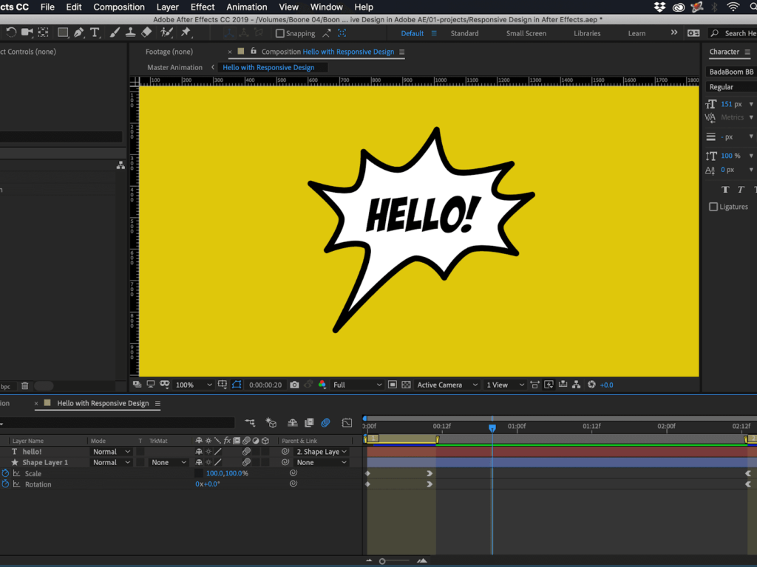Enable the Snapping checkbox

tap(280, 33)
